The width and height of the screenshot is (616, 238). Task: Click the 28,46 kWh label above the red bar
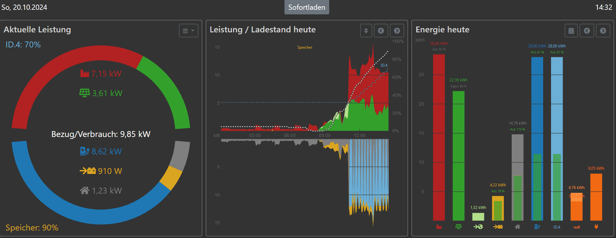coord(439,43)
